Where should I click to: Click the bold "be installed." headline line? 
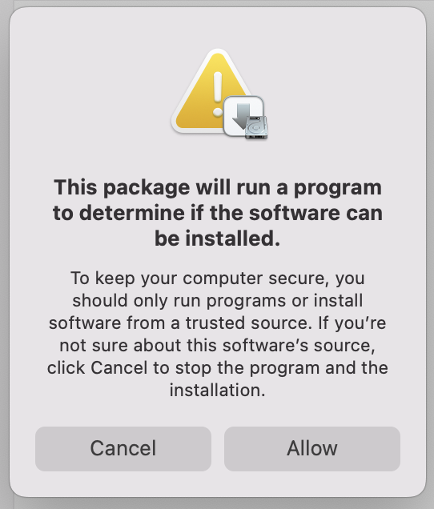tap(217, 238)
